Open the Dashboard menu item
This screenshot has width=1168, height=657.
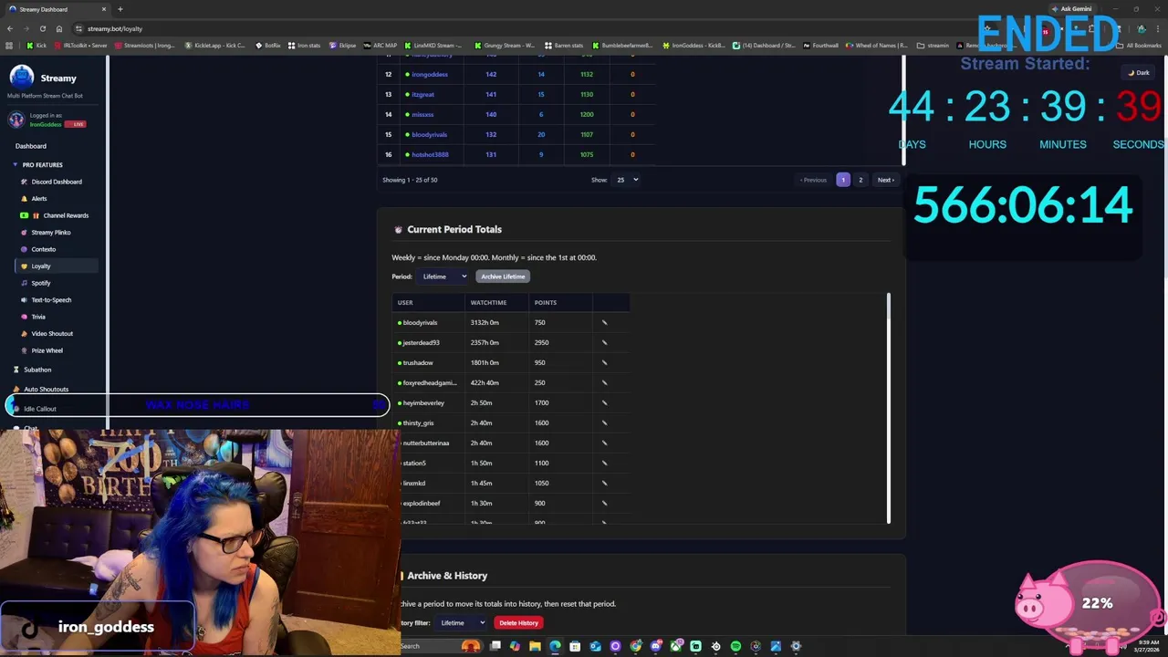31,146
